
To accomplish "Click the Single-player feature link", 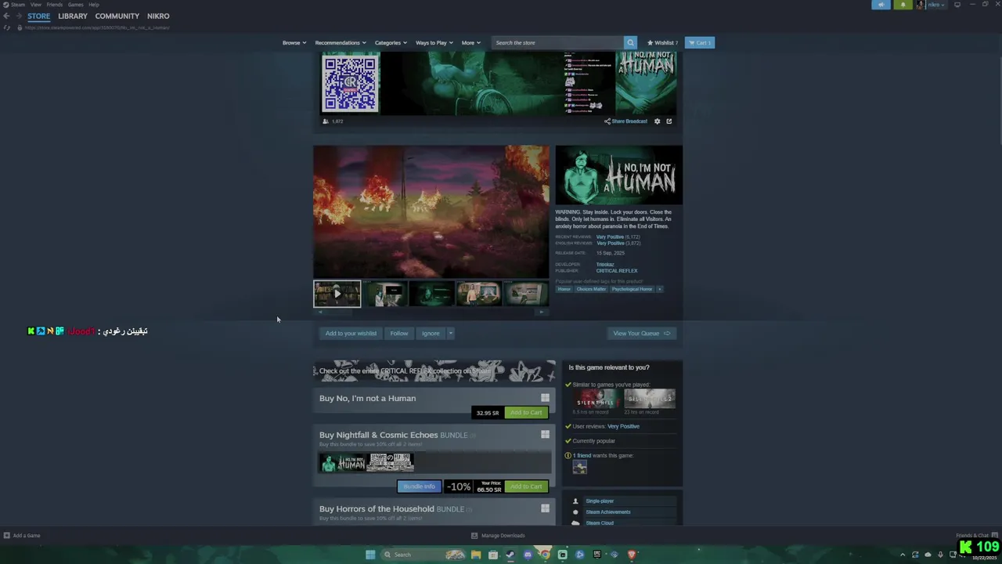I will point(600,501).
